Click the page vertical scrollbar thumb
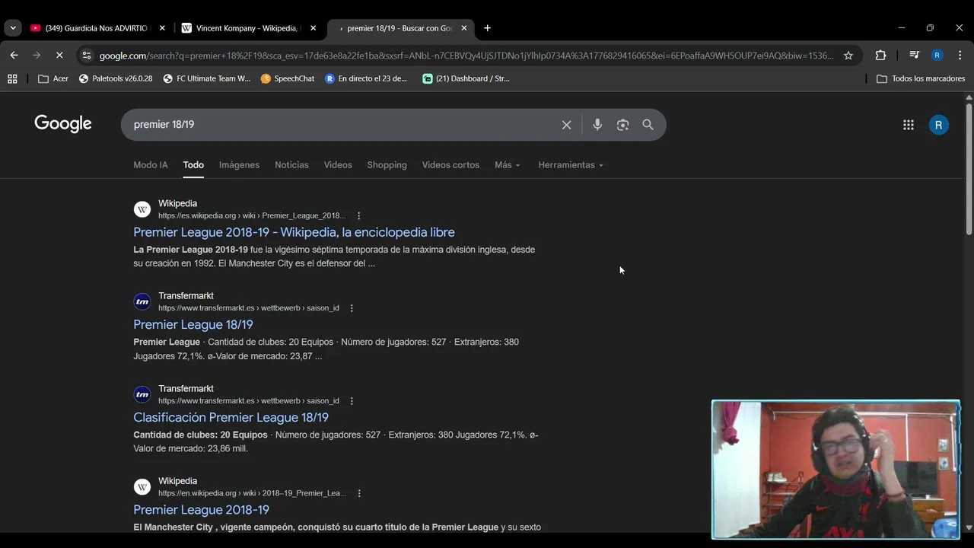 (x=969, y=168)
